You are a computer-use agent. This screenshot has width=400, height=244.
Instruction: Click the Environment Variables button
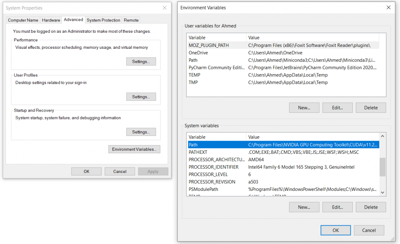(134, 149)
